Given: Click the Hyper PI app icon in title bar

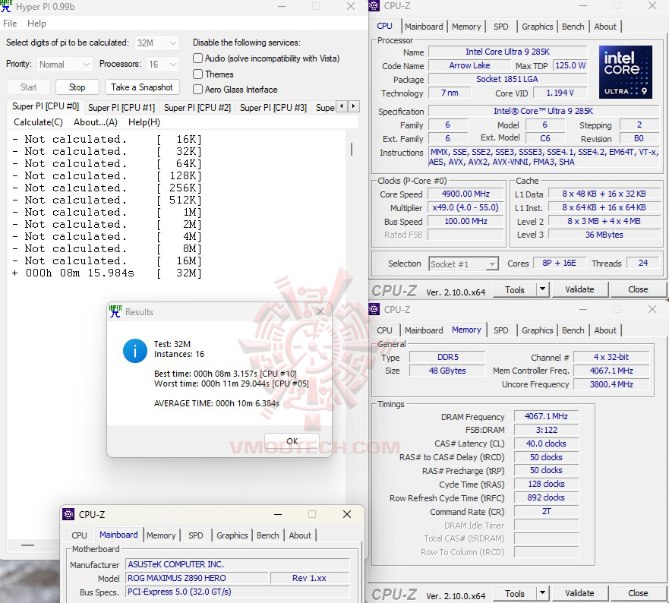Looking at the screenshot, I should tap(6, 6).
